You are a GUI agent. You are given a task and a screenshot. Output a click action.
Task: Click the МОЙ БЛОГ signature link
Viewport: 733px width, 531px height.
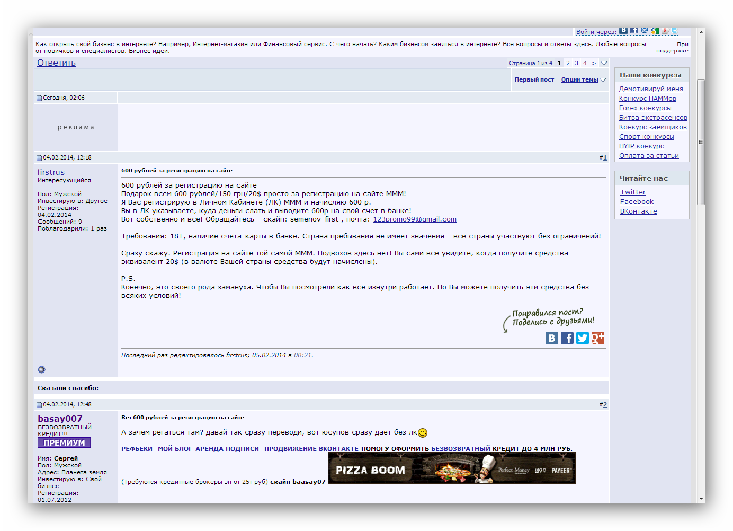pyautogui.click(x=175, y=449)
